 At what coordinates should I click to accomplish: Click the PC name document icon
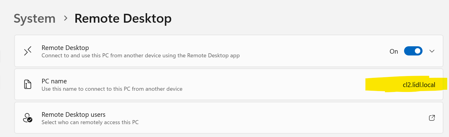(28, 85)
